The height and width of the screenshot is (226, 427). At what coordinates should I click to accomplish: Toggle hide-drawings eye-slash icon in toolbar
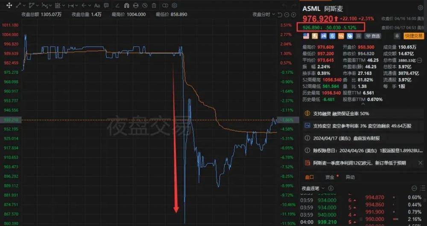tap(145, 6)
